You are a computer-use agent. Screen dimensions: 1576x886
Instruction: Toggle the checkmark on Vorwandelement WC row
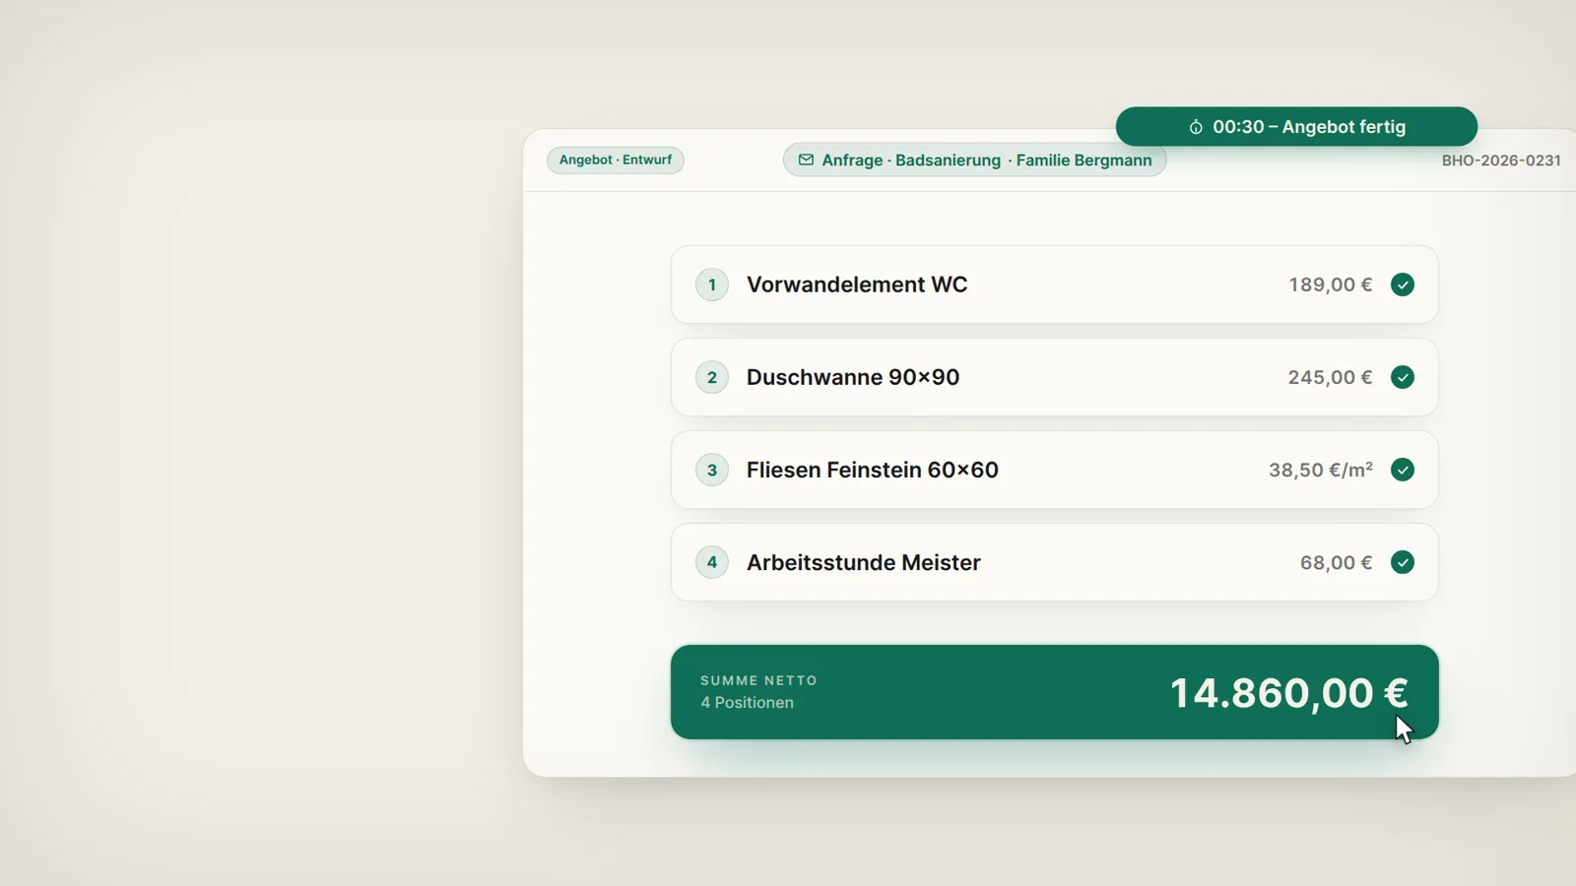click(1403, 285)
